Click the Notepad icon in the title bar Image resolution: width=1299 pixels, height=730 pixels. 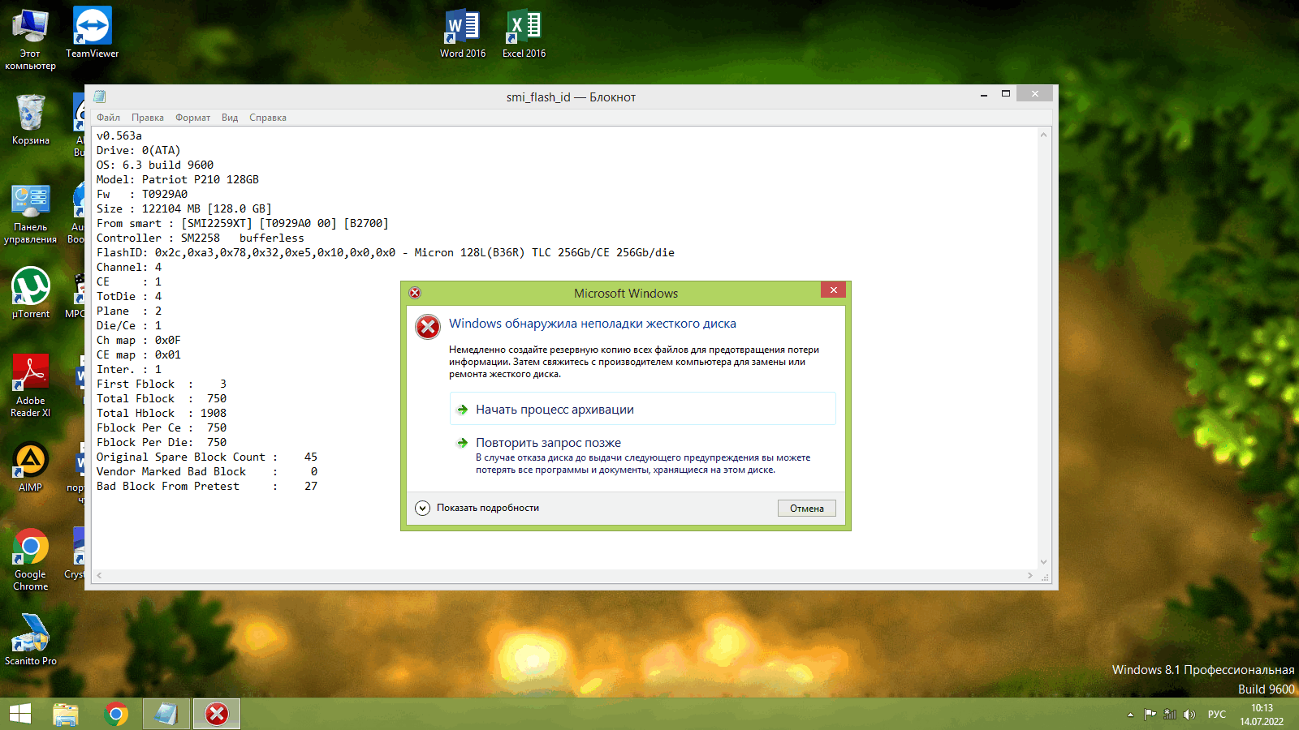click(100, 97)
